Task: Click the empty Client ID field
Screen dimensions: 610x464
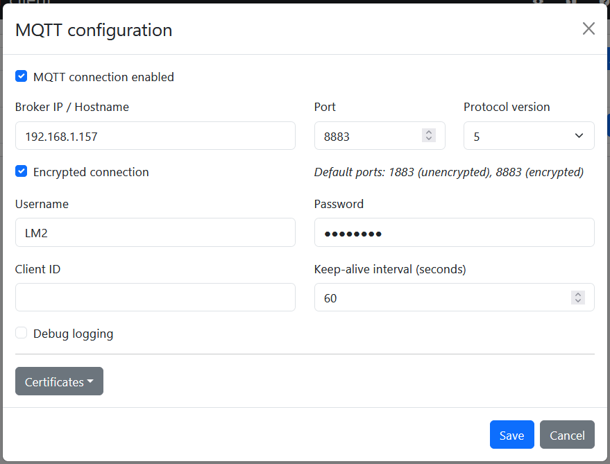Action: [x=155, y=297]
